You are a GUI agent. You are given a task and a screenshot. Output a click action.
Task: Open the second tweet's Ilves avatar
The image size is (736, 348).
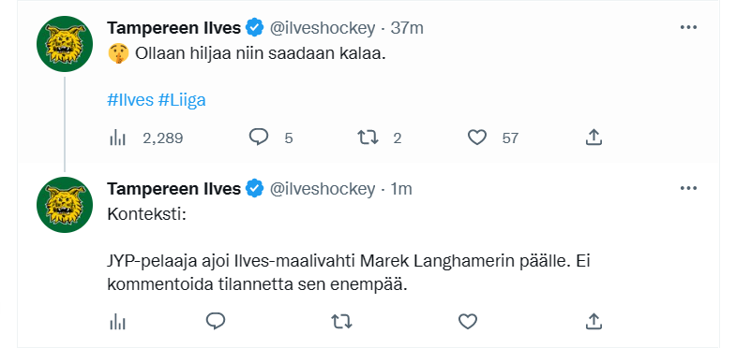click(x=65, y=205)
